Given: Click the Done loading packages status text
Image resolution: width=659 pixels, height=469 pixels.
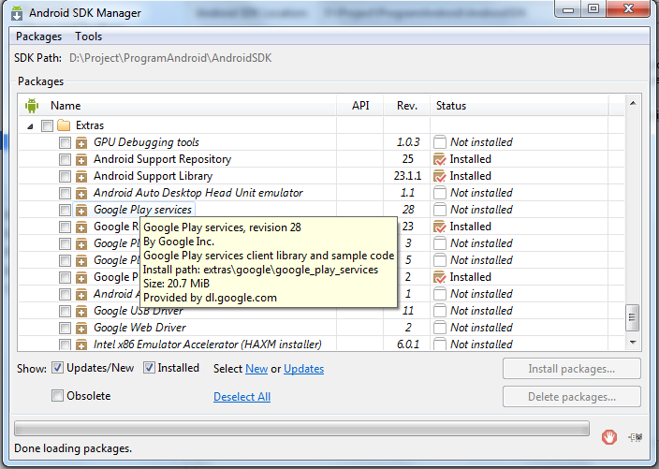Looking at the screenshot, I should pos(73,448).
